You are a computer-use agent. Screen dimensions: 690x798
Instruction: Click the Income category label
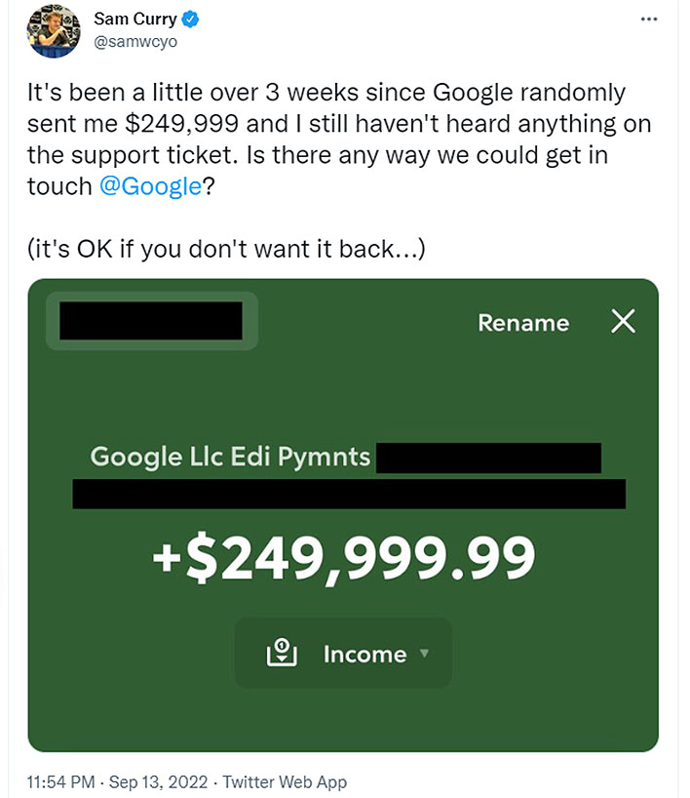coord(364,654)
